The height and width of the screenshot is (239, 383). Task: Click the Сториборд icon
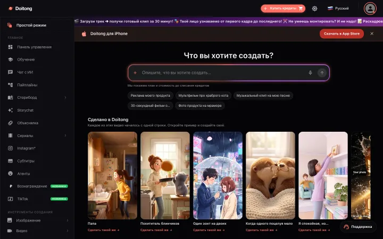coord(10,98)
